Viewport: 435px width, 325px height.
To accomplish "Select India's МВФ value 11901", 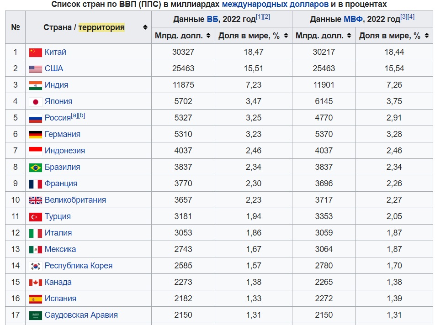I will tap(324, 85).
